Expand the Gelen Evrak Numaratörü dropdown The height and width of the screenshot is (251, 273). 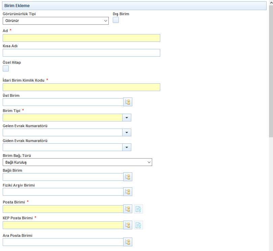point(127,133)
